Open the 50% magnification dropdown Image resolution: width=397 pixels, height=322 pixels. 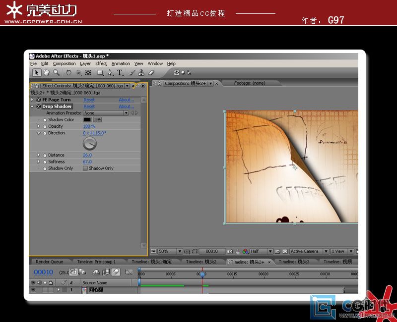click(170, 252)
